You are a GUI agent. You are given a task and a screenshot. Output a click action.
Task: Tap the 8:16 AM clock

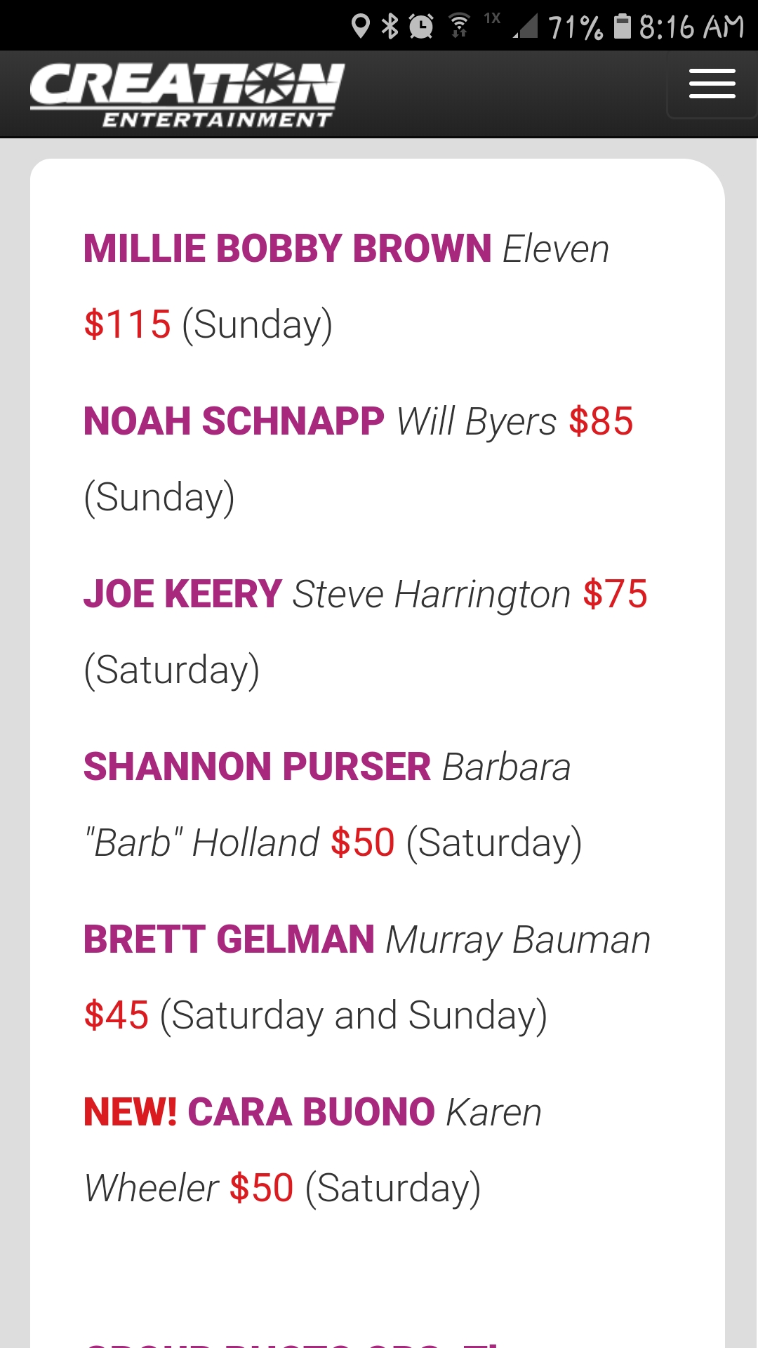click(x=691, y=27)
